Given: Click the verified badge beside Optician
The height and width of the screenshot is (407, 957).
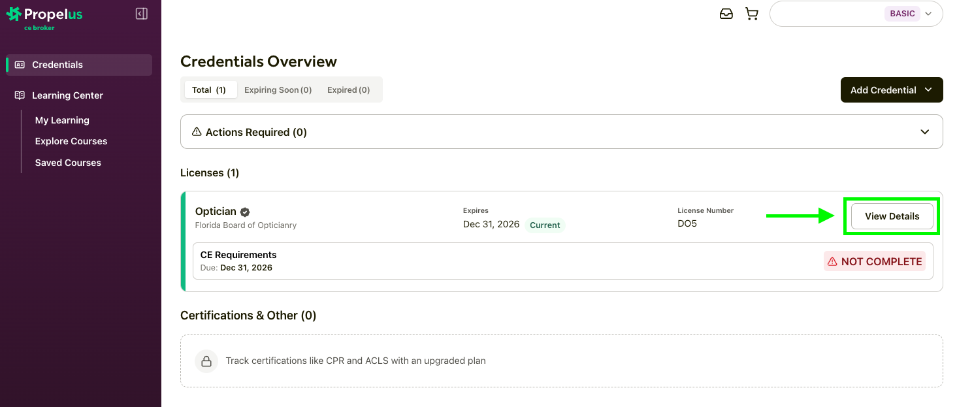Looking at the screenshot, I should point(245,212).
